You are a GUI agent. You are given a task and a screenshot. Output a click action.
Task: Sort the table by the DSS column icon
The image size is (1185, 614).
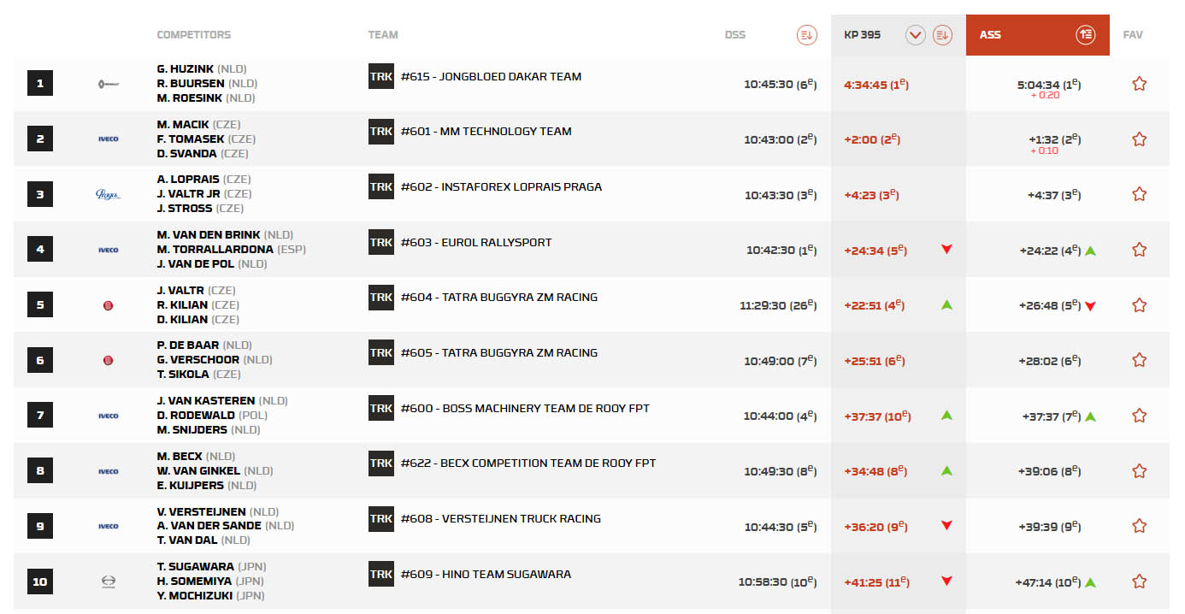point(806,35)
